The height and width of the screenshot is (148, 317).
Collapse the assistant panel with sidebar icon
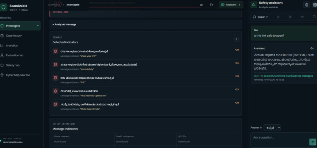(x=315, y=5)
